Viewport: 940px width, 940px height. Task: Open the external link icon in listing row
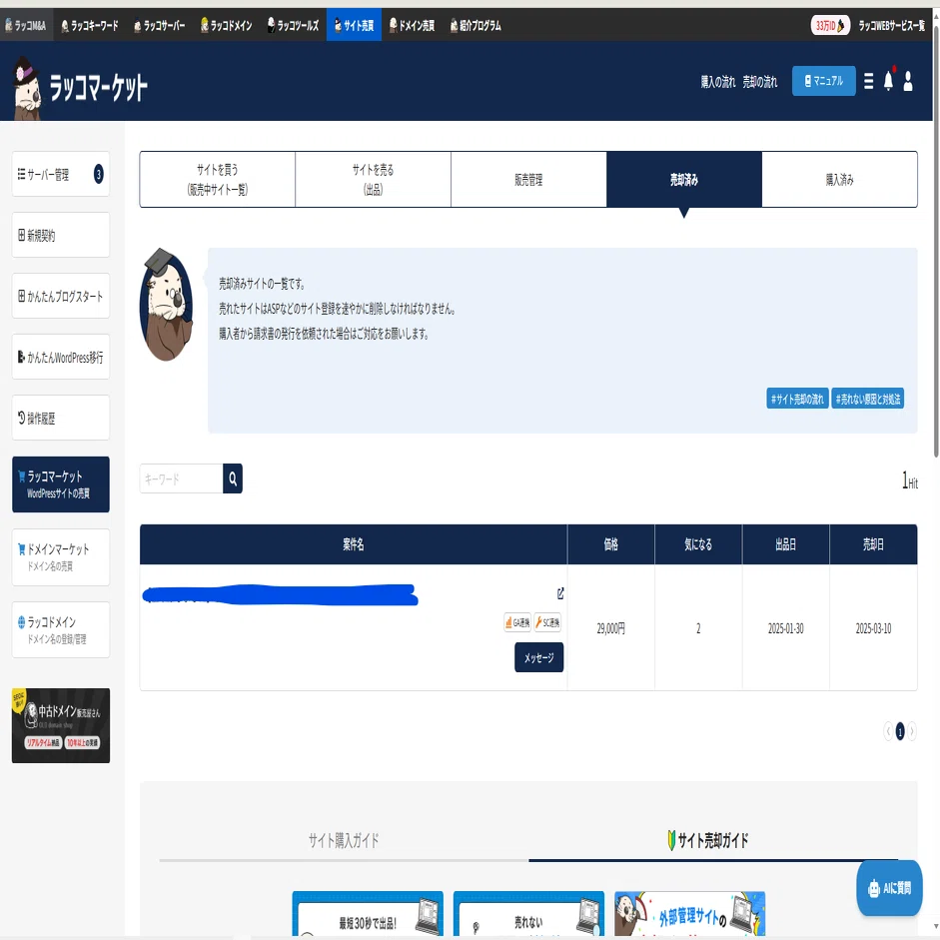[x=560, y=593]
